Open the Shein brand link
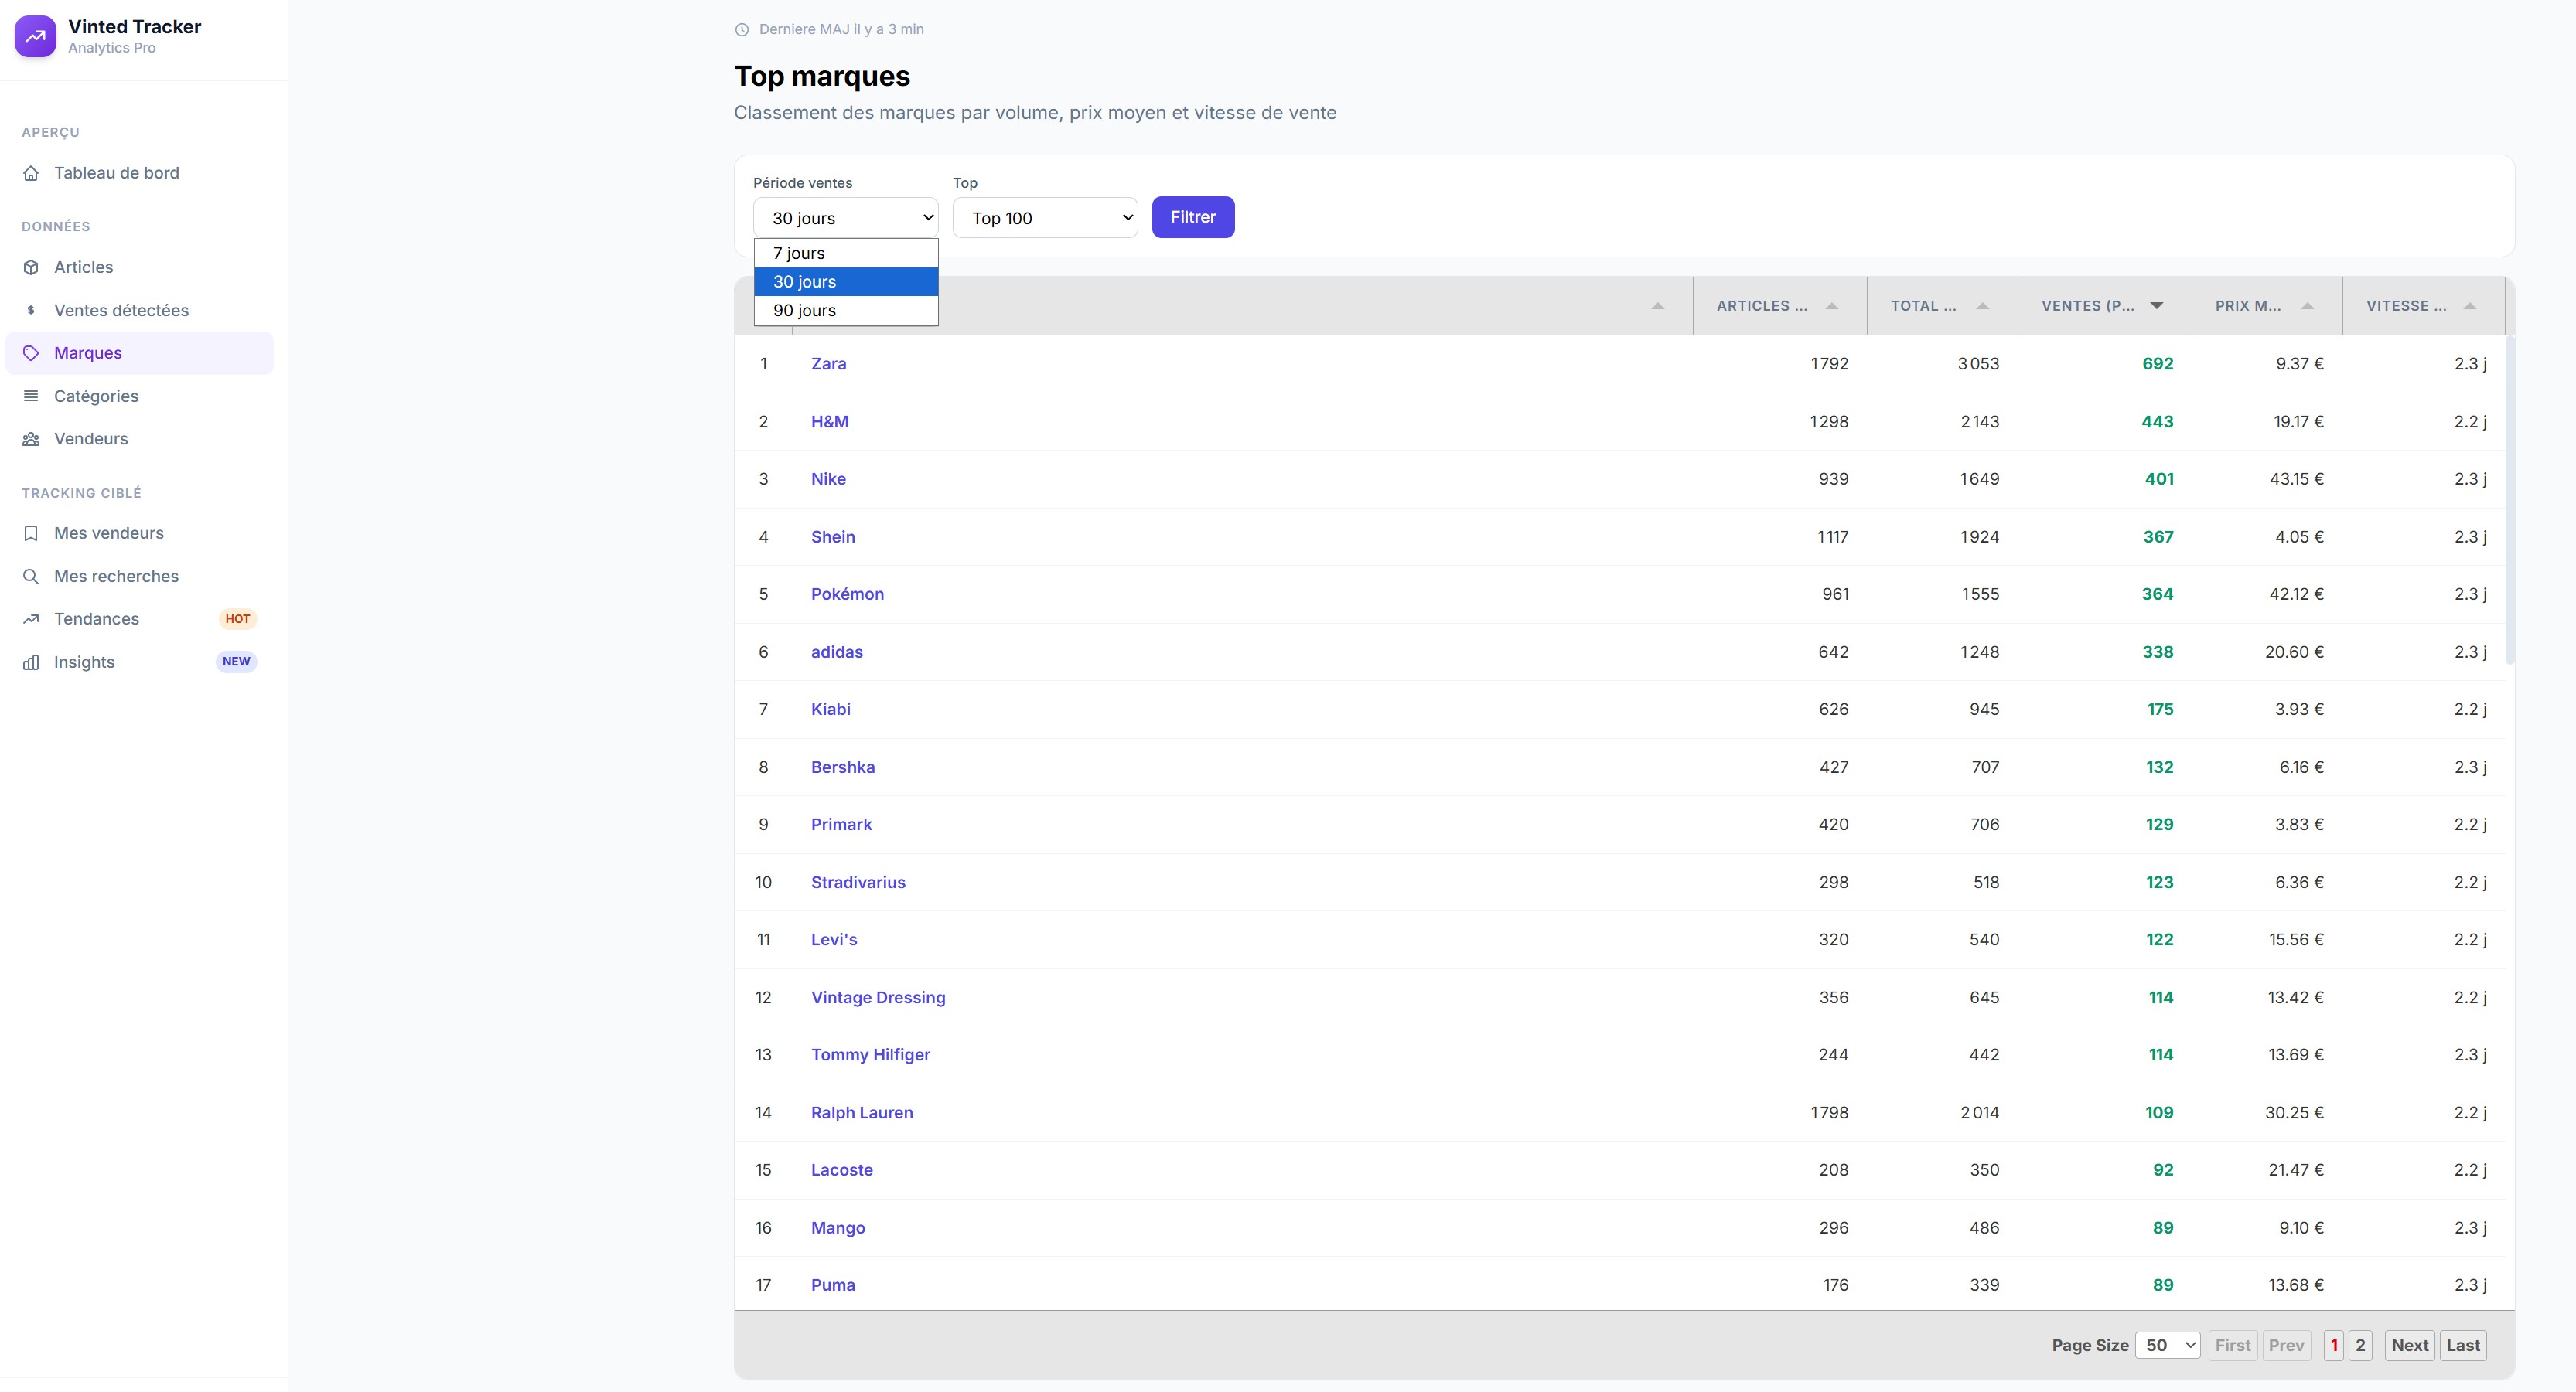The image size is (2576, 1392). click(x=832, y=536)
